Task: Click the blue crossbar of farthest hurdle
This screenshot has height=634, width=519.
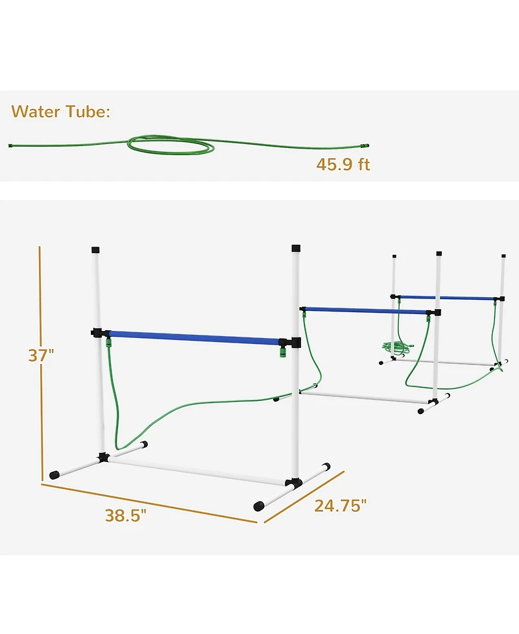Action: click(x=446, y=298)
